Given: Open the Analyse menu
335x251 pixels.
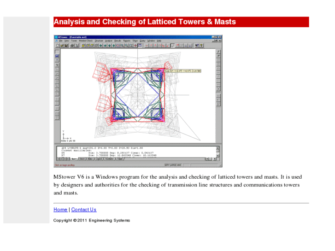Looking at the screenshot, I should tap(109, 41).
